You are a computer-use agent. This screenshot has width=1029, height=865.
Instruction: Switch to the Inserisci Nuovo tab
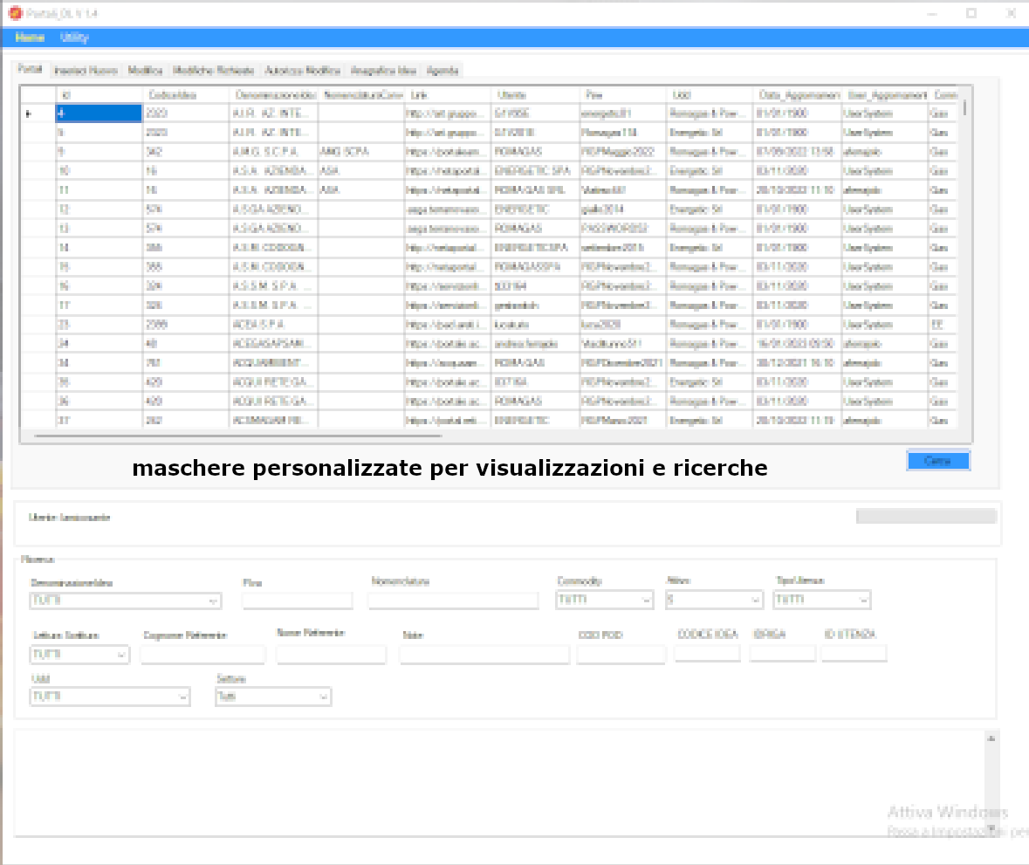85,71
